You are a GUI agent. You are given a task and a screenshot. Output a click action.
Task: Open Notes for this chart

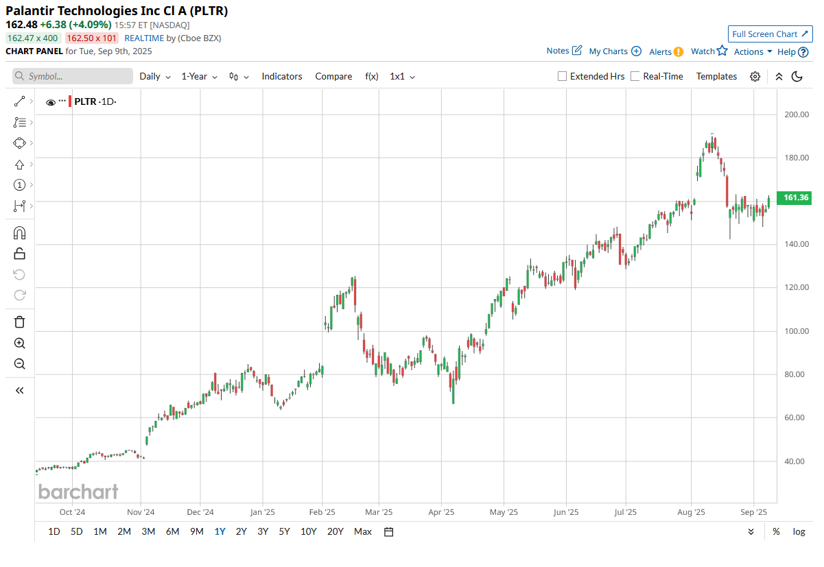coord(564,51)
